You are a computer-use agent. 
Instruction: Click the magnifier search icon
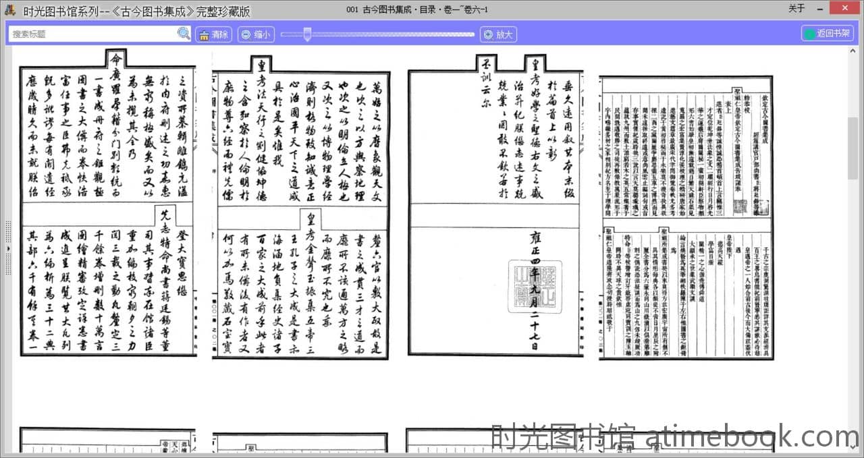(184, 34)
